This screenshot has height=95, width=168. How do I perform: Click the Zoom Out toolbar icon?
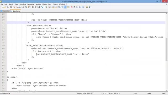49,7
